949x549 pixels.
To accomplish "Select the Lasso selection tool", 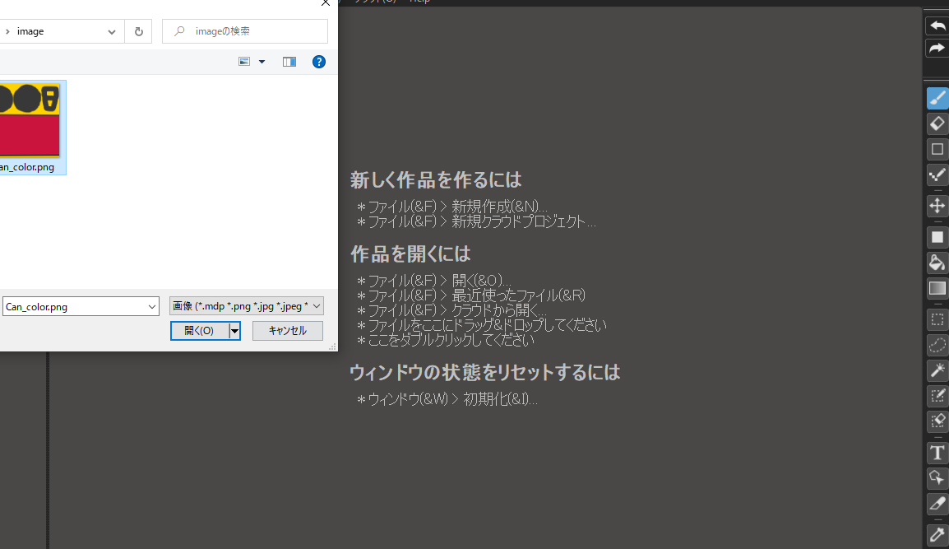I will pyautogui.click(x=937, y=345).
